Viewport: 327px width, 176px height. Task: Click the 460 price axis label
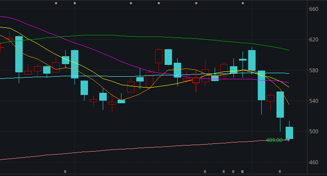314,162
